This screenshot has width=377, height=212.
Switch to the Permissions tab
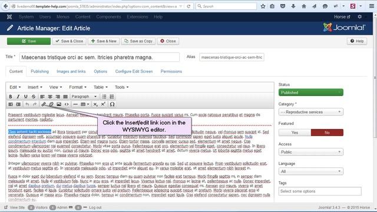pyautogui.click(x=171, y=71)
